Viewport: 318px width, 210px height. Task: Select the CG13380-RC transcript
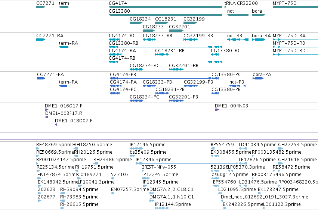click(x=215, y=54)
